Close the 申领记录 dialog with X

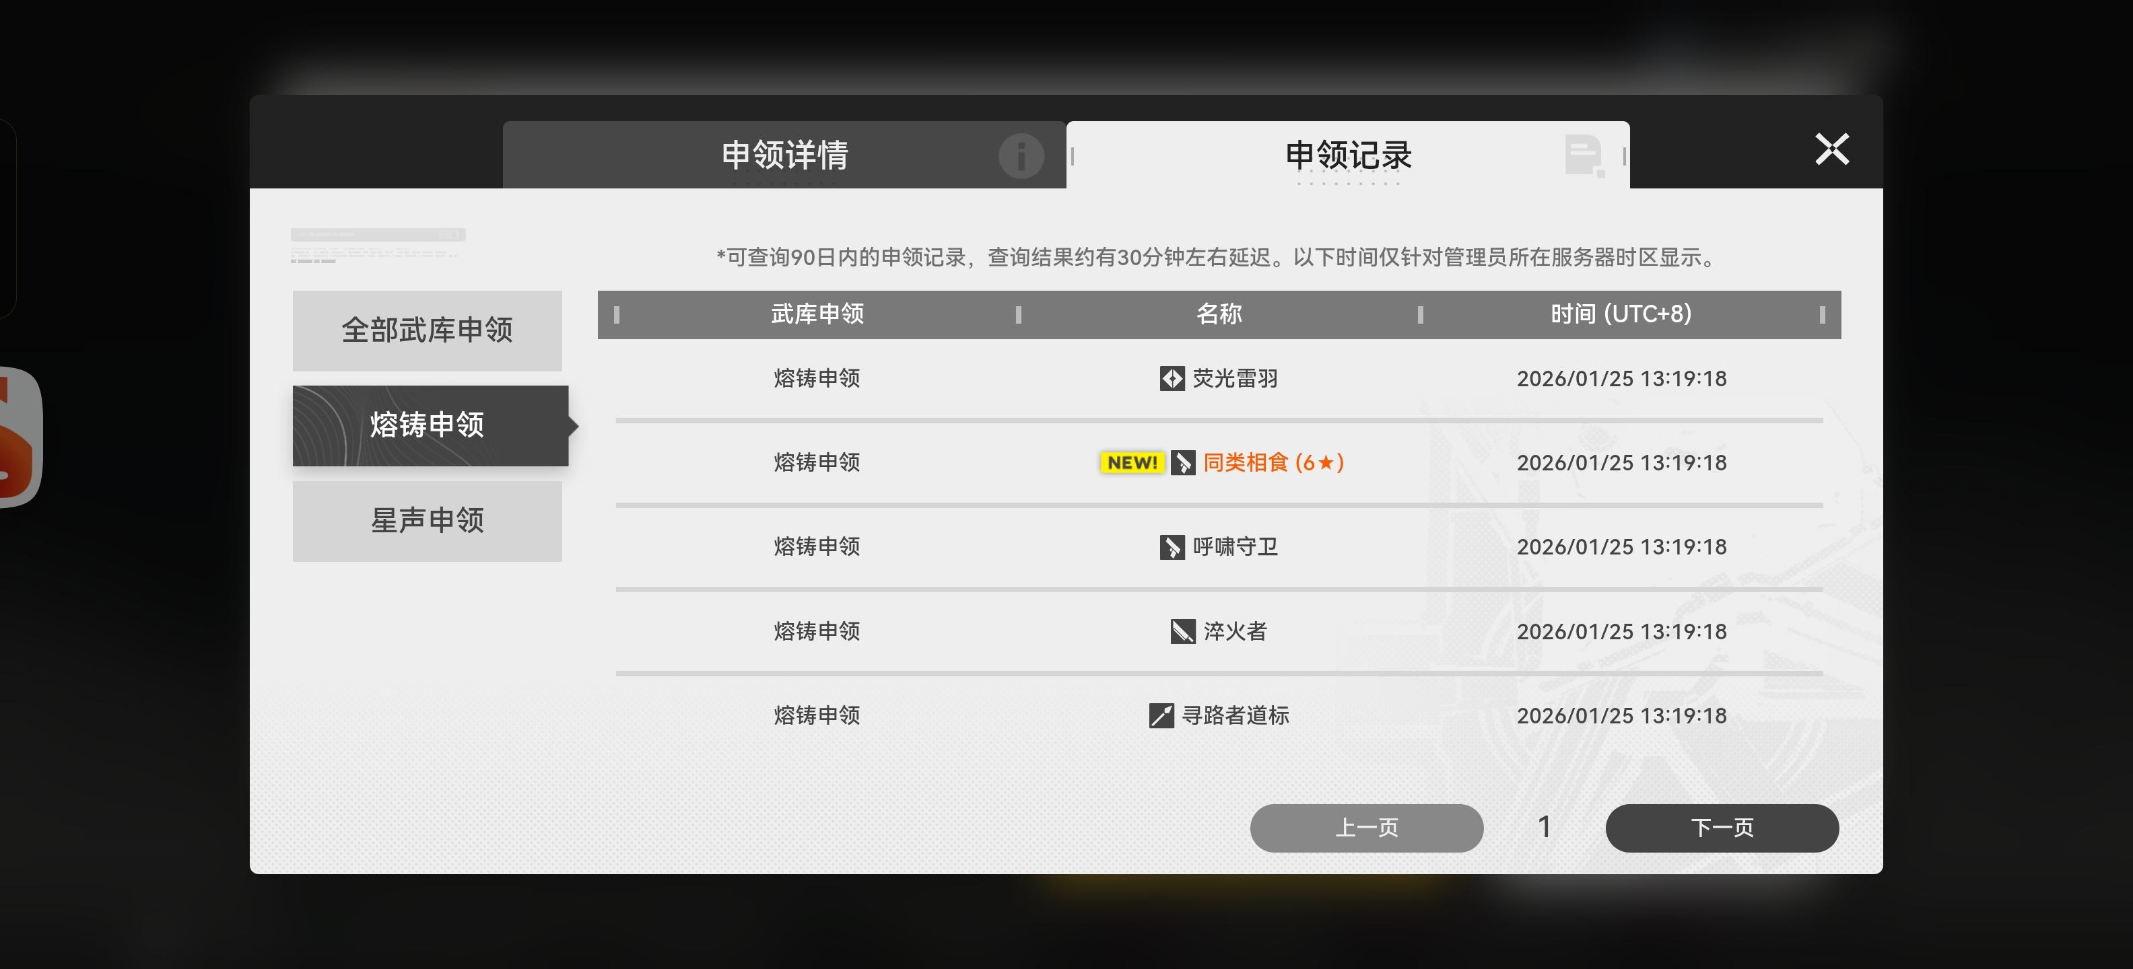1831,150
